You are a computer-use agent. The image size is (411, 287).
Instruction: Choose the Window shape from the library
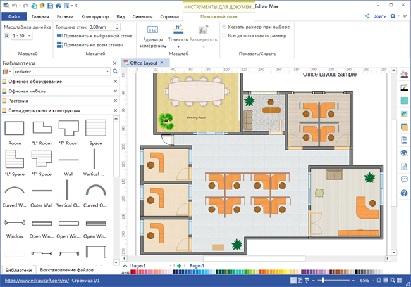(14, 222)
